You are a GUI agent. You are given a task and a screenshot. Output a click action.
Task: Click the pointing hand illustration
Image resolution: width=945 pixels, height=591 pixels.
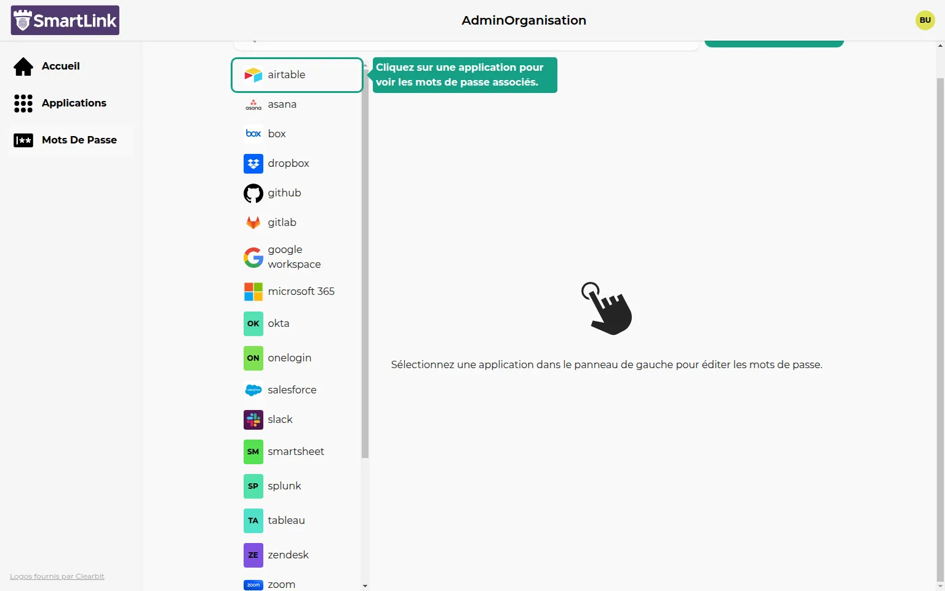(x=607, y=308)
